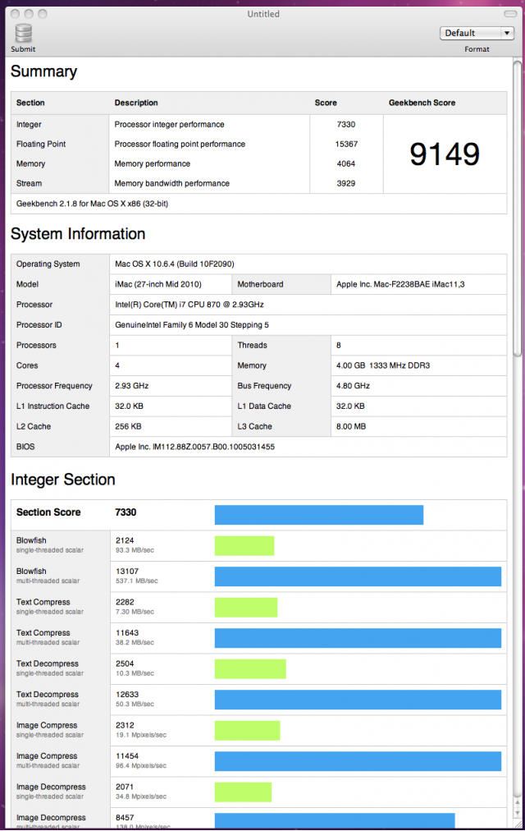The height and width of the screenshot is (831, 525).
Task: Click the L3 Cache 8.00 MB value
Action: [351, 427]
